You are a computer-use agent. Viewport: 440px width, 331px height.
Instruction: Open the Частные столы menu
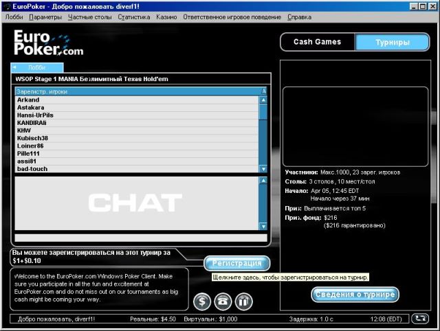90,17
